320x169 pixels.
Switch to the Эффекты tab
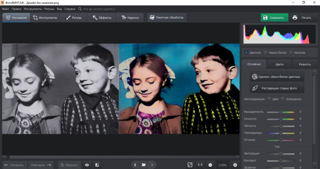pos(102,17)
